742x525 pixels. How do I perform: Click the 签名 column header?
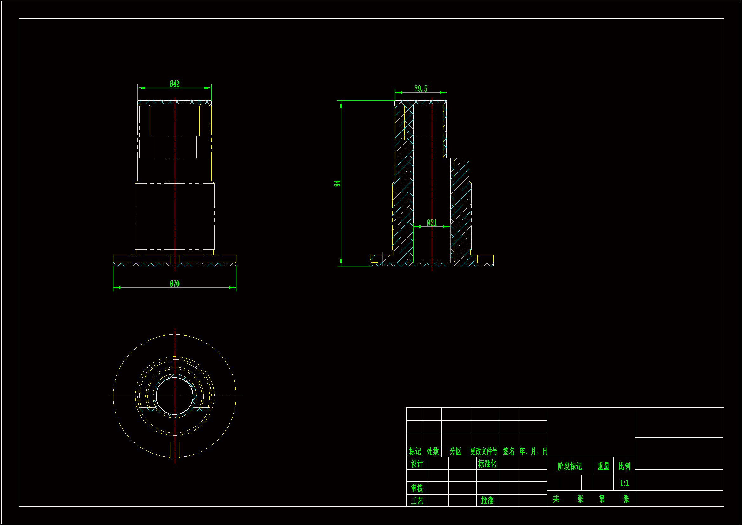(x=508, y=451)
